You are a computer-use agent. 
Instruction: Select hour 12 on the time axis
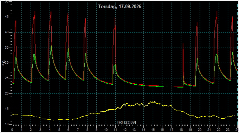125,130
